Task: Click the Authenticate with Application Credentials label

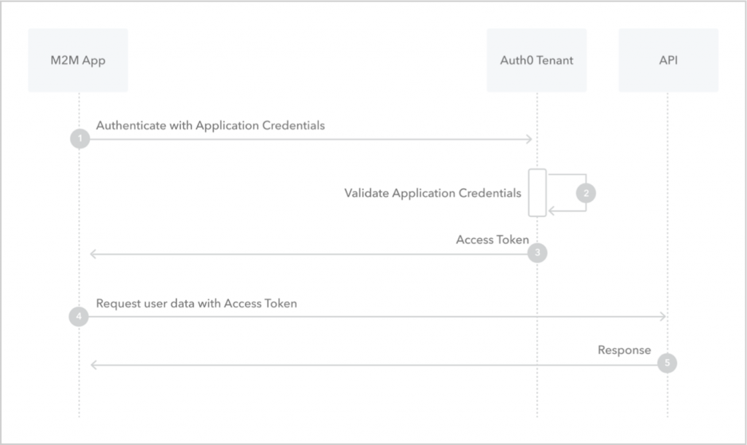Action: coord(211,125)
